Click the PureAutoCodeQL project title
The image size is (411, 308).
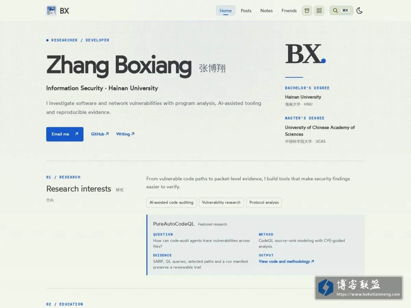[174, 224]
